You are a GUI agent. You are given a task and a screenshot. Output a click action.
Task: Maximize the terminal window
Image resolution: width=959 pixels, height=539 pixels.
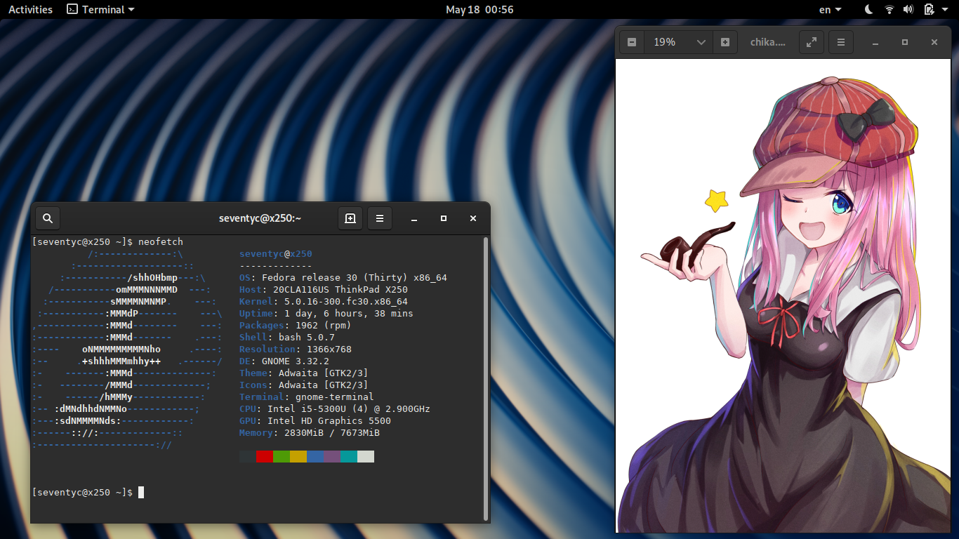pyautogui.click(x=444, y=219)
